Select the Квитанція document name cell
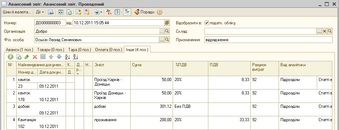Image resolution: width=339 pixels, height=130 pixels. coord(41,120)
